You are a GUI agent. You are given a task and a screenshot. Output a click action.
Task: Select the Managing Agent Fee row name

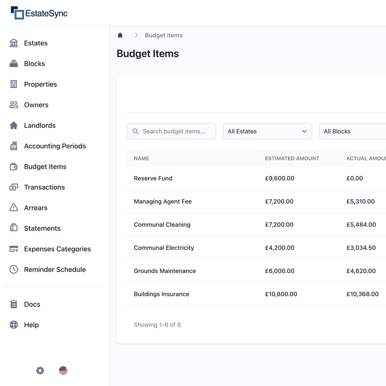coord(163,201)
